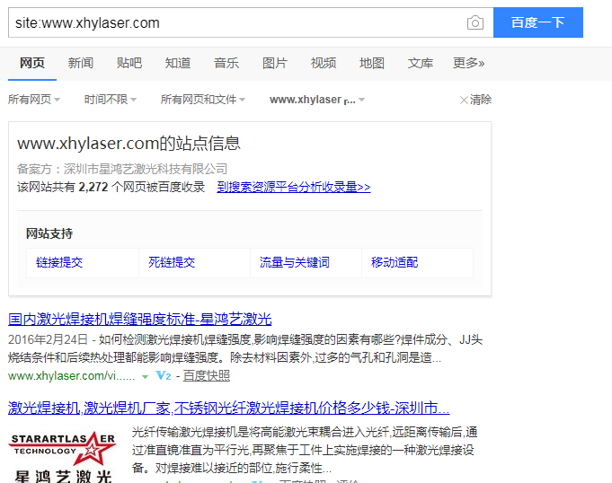Open the 移动适配 link
This screenshot has height=483, width=612.
coord(395,262)
